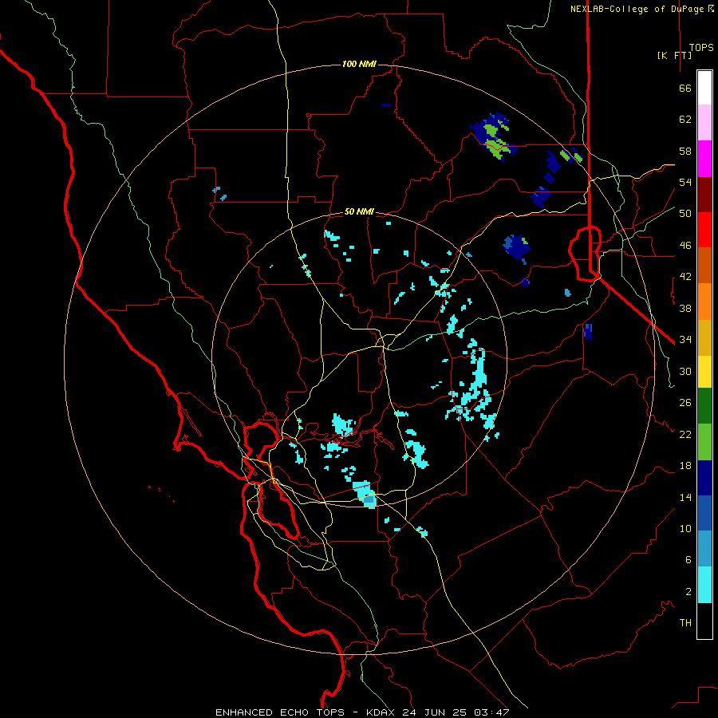Click the legend value '6'

coord(688,560)
